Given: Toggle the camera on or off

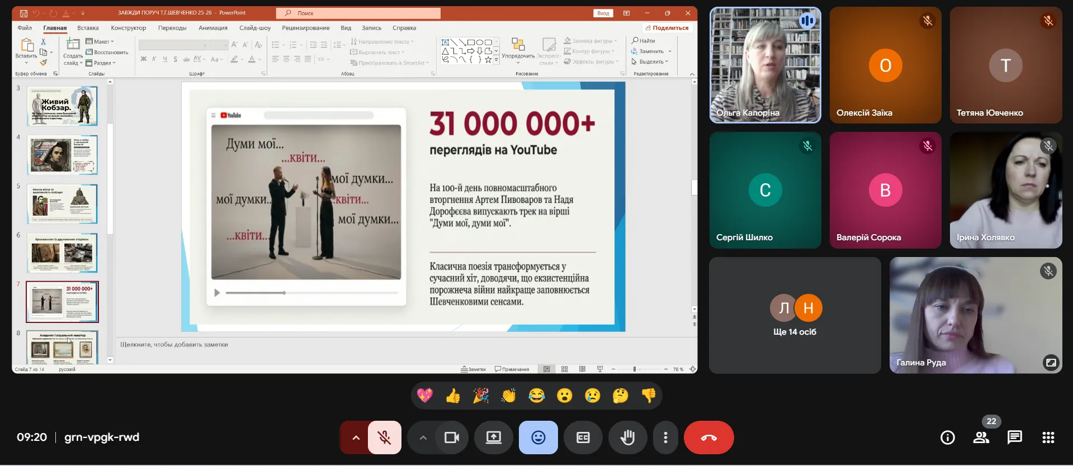Looking at the screenshot, I should coord(451,438).
